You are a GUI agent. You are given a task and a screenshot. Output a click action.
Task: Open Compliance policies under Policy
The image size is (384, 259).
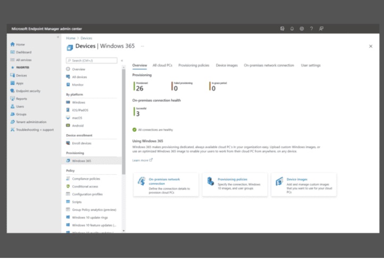pos(83,179)
